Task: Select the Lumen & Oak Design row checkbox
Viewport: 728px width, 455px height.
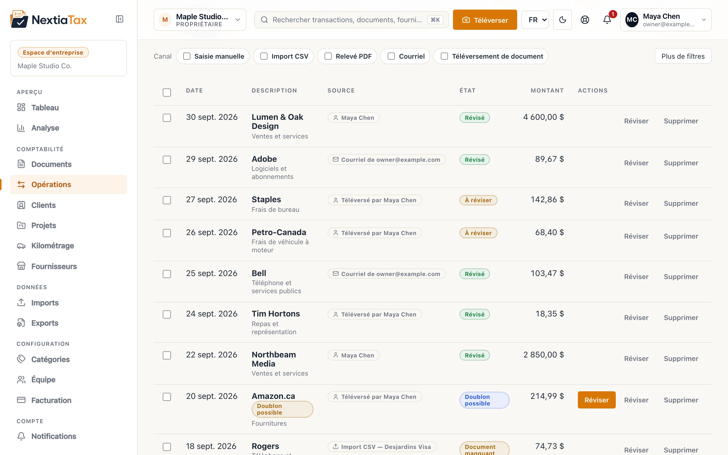Action: coord(167,118)
